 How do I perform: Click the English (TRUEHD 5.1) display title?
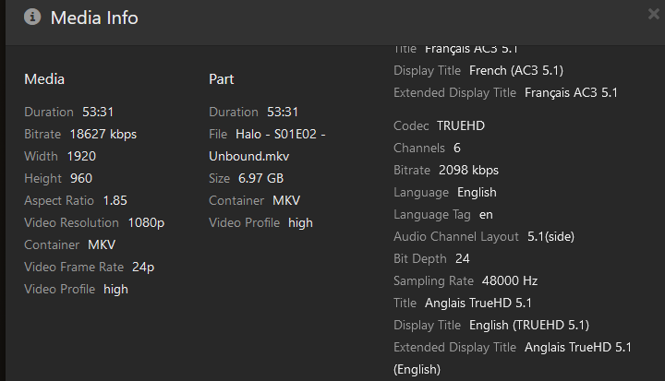coord(529,325)
